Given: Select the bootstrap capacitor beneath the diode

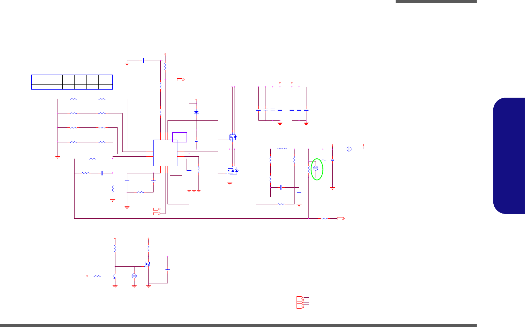Looking at the screenshot, I should 196,141.
